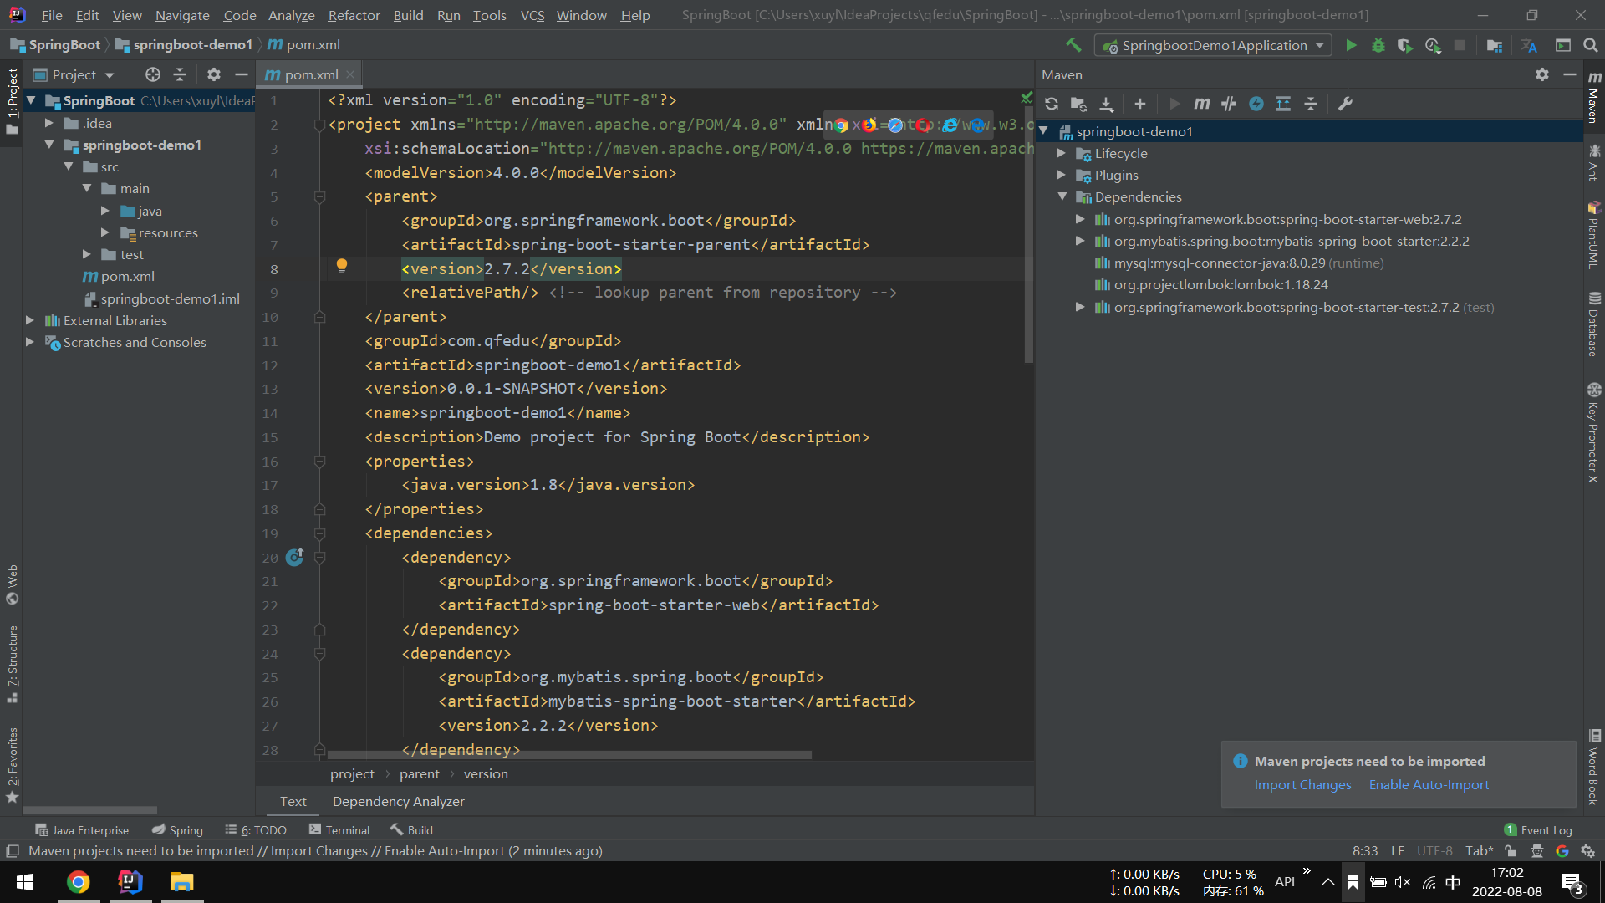Hide the Maven tool window

point(1569,74)
